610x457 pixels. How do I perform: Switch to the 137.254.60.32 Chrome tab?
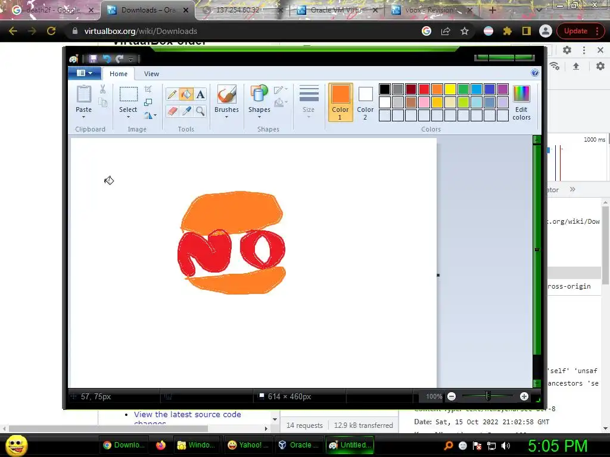pos(237,10)
